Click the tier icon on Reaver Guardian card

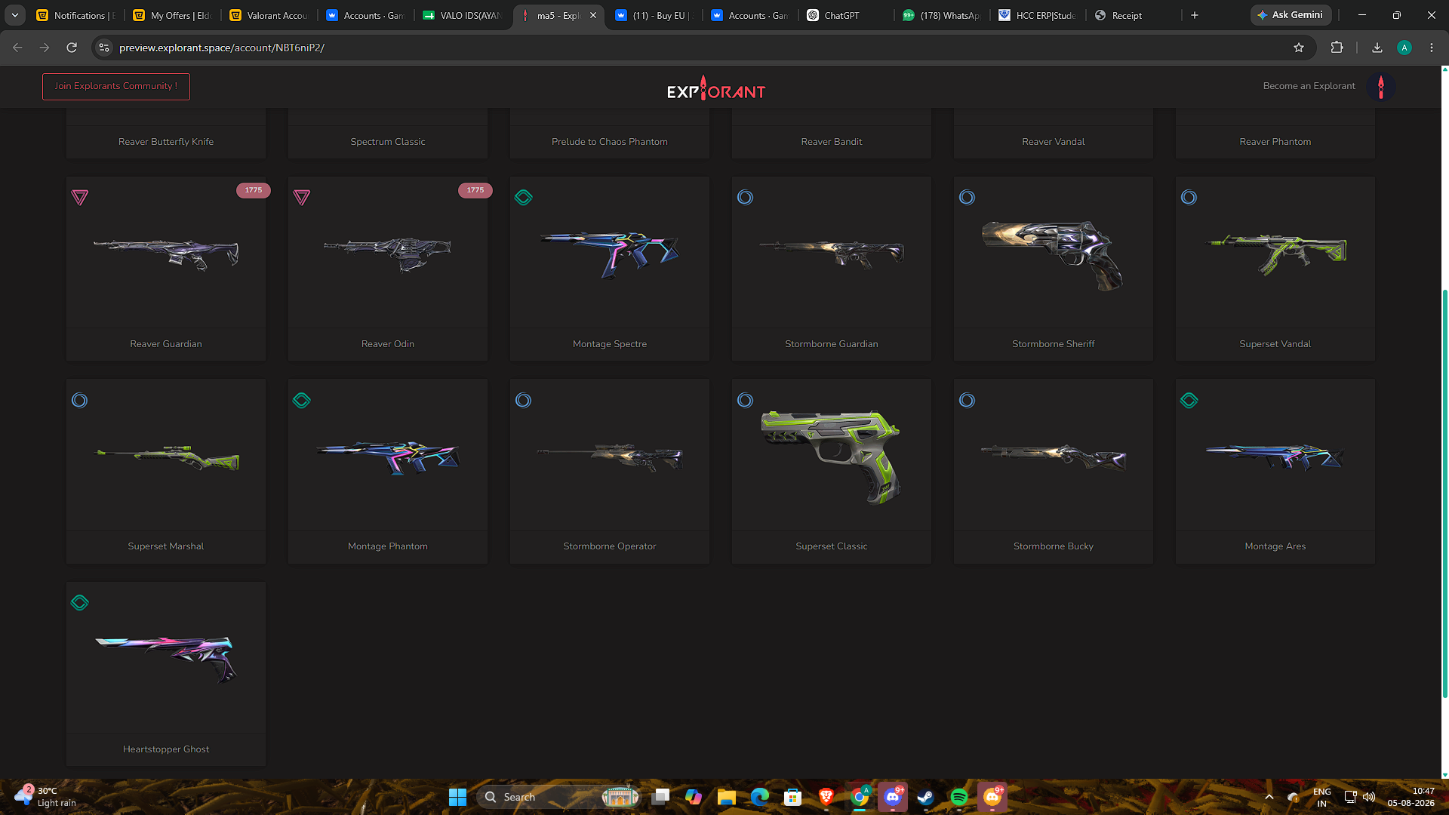coord(80,198)
